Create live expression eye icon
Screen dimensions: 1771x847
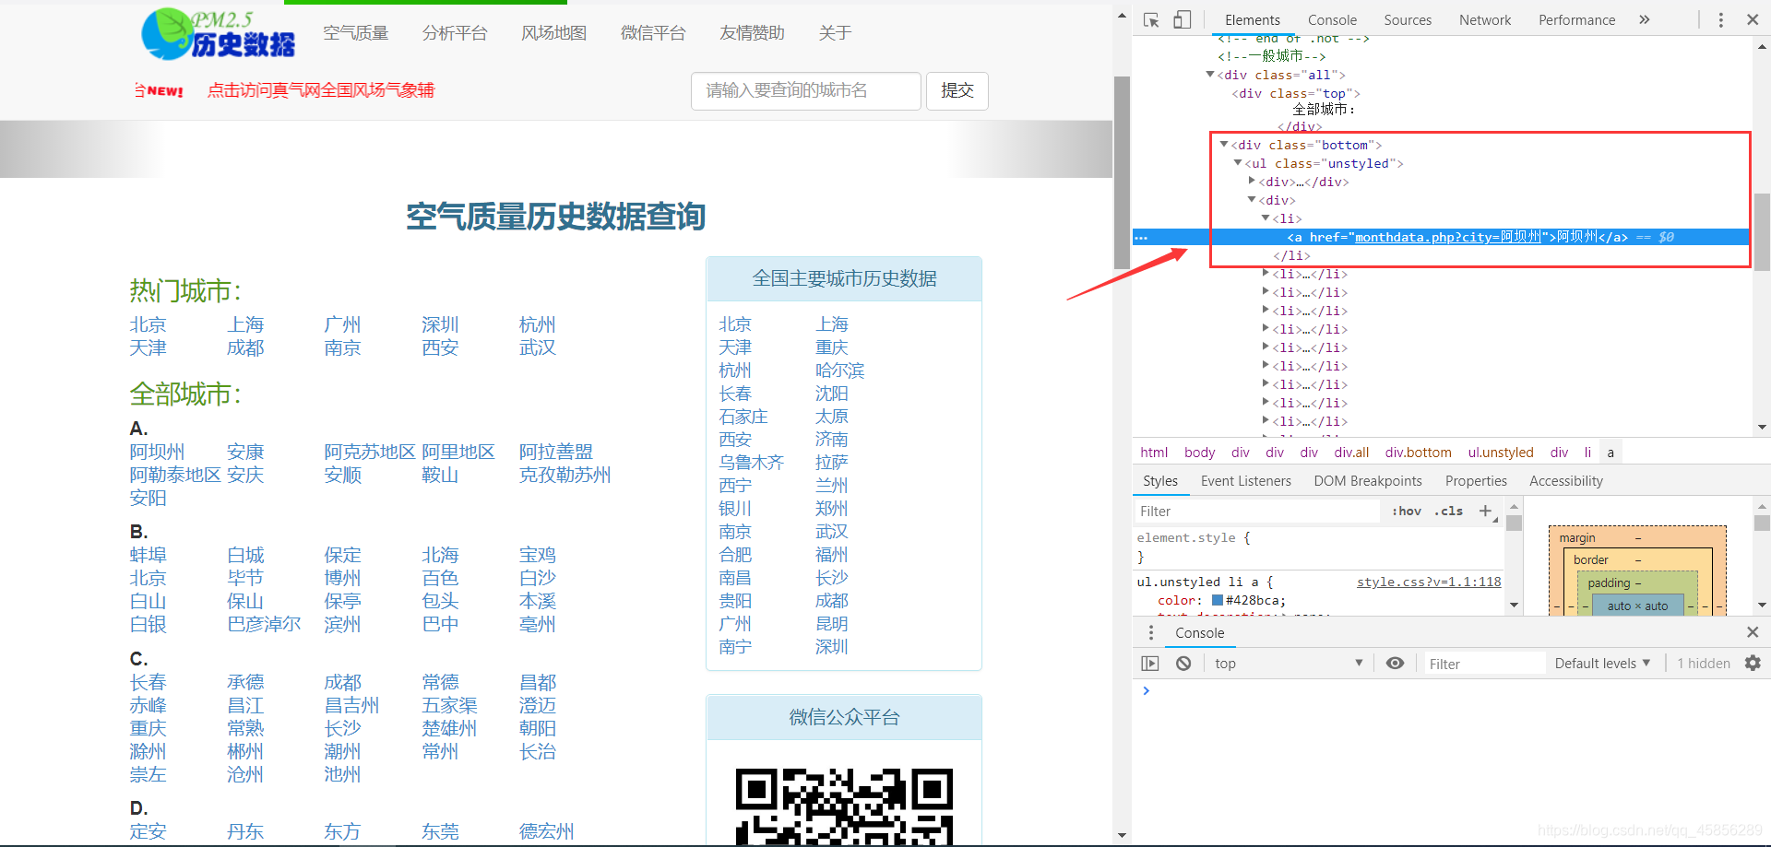pyautogui.click(x=1395, y=664)
